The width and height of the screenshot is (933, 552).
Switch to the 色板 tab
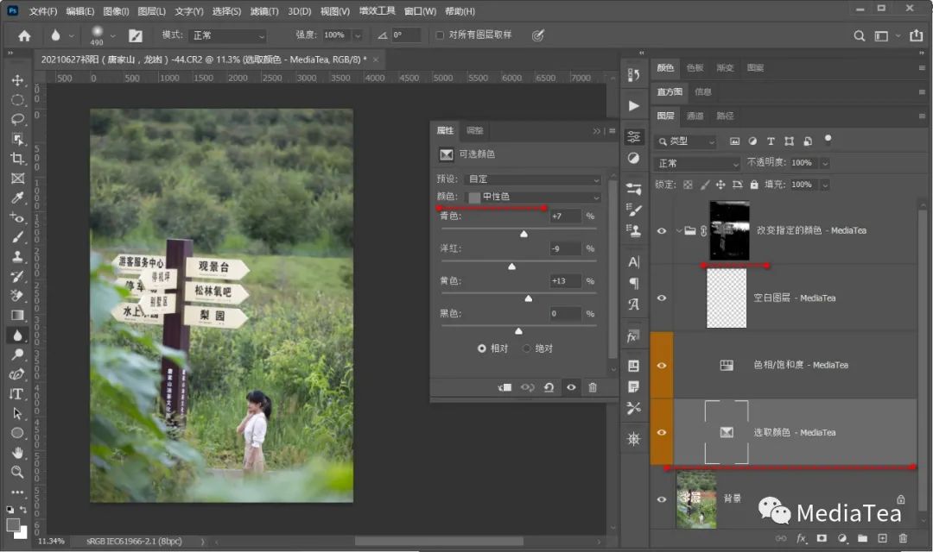[x=695, y=68]
